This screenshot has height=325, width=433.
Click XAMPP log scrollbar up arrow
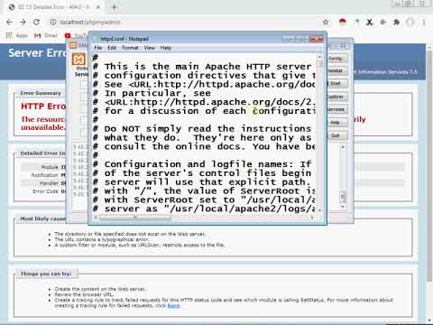343,147
